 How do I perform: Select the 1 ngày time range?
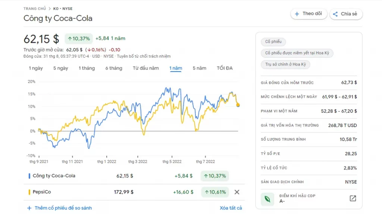click(x=36, y=68)
